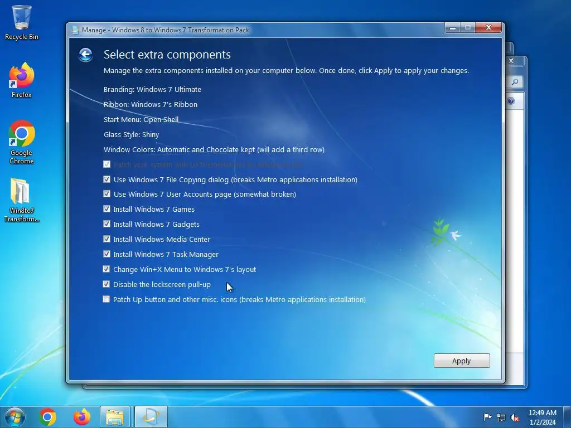Select the Win8to7 Transform folder icon
571x428 pixels.
coord(22,200)
